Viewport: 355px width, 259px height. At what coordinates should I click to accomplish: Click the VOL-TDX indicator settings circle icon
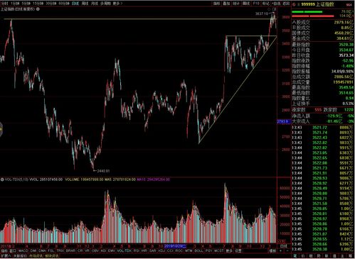pyautogui.click(x=2, y=180)
